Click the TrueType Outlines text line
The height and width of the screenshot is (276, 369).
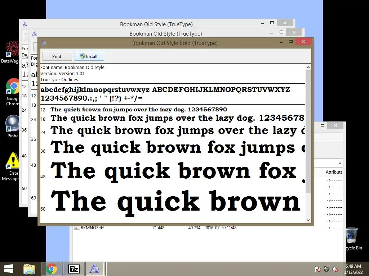59,79
